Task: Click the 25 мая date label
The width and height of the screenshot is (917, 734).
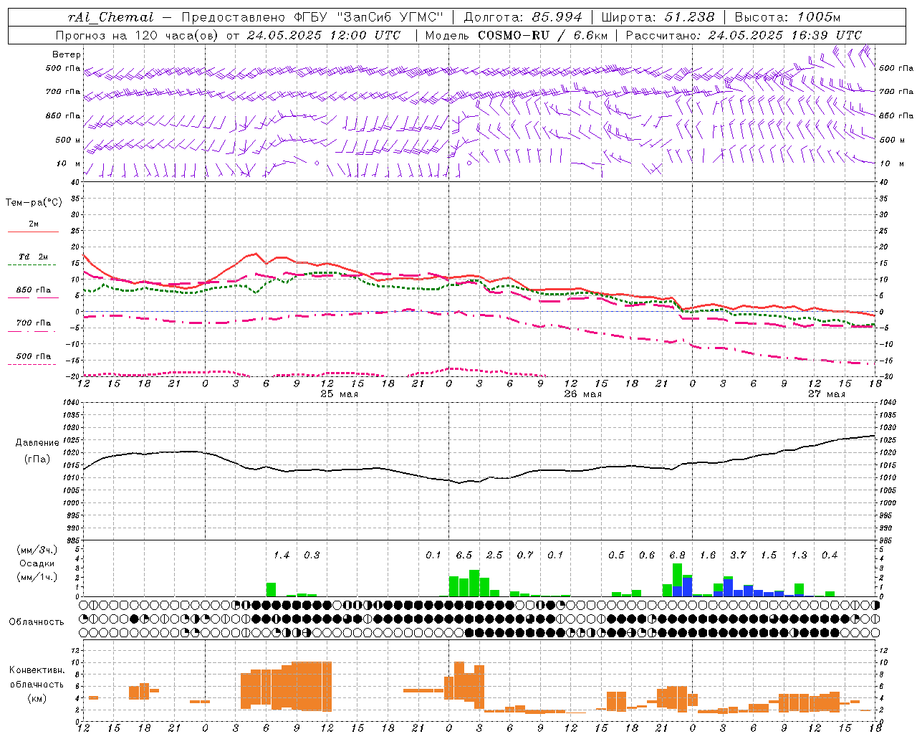Action: 339,394
